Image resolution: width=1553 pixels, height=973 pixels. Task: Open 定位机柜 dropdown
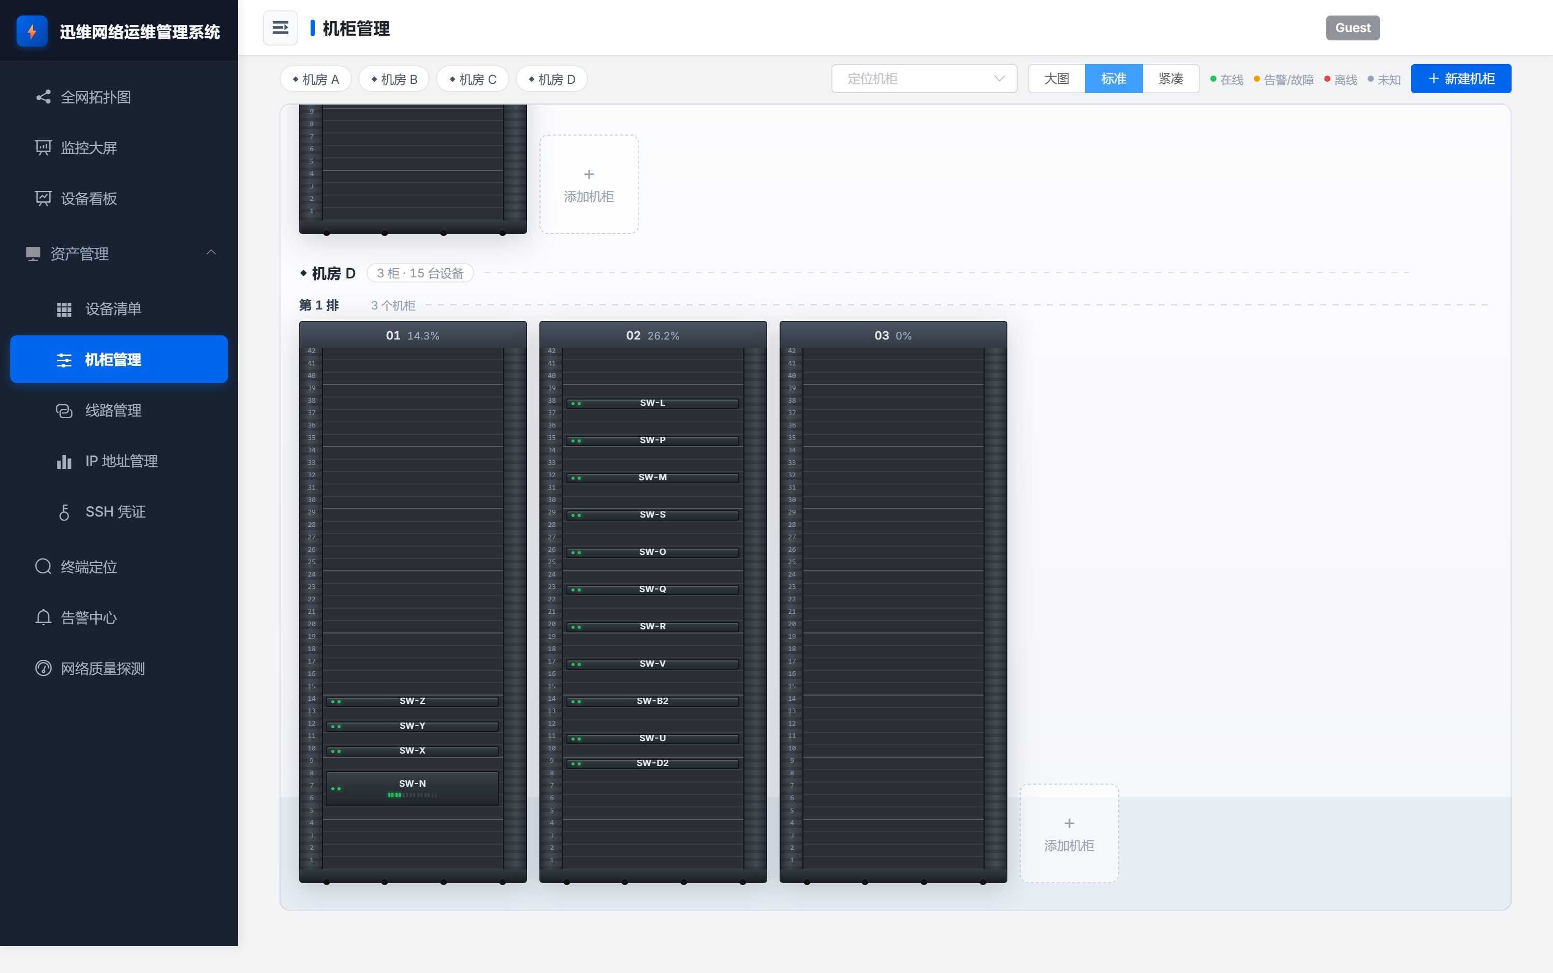click(x=924, y=79)
